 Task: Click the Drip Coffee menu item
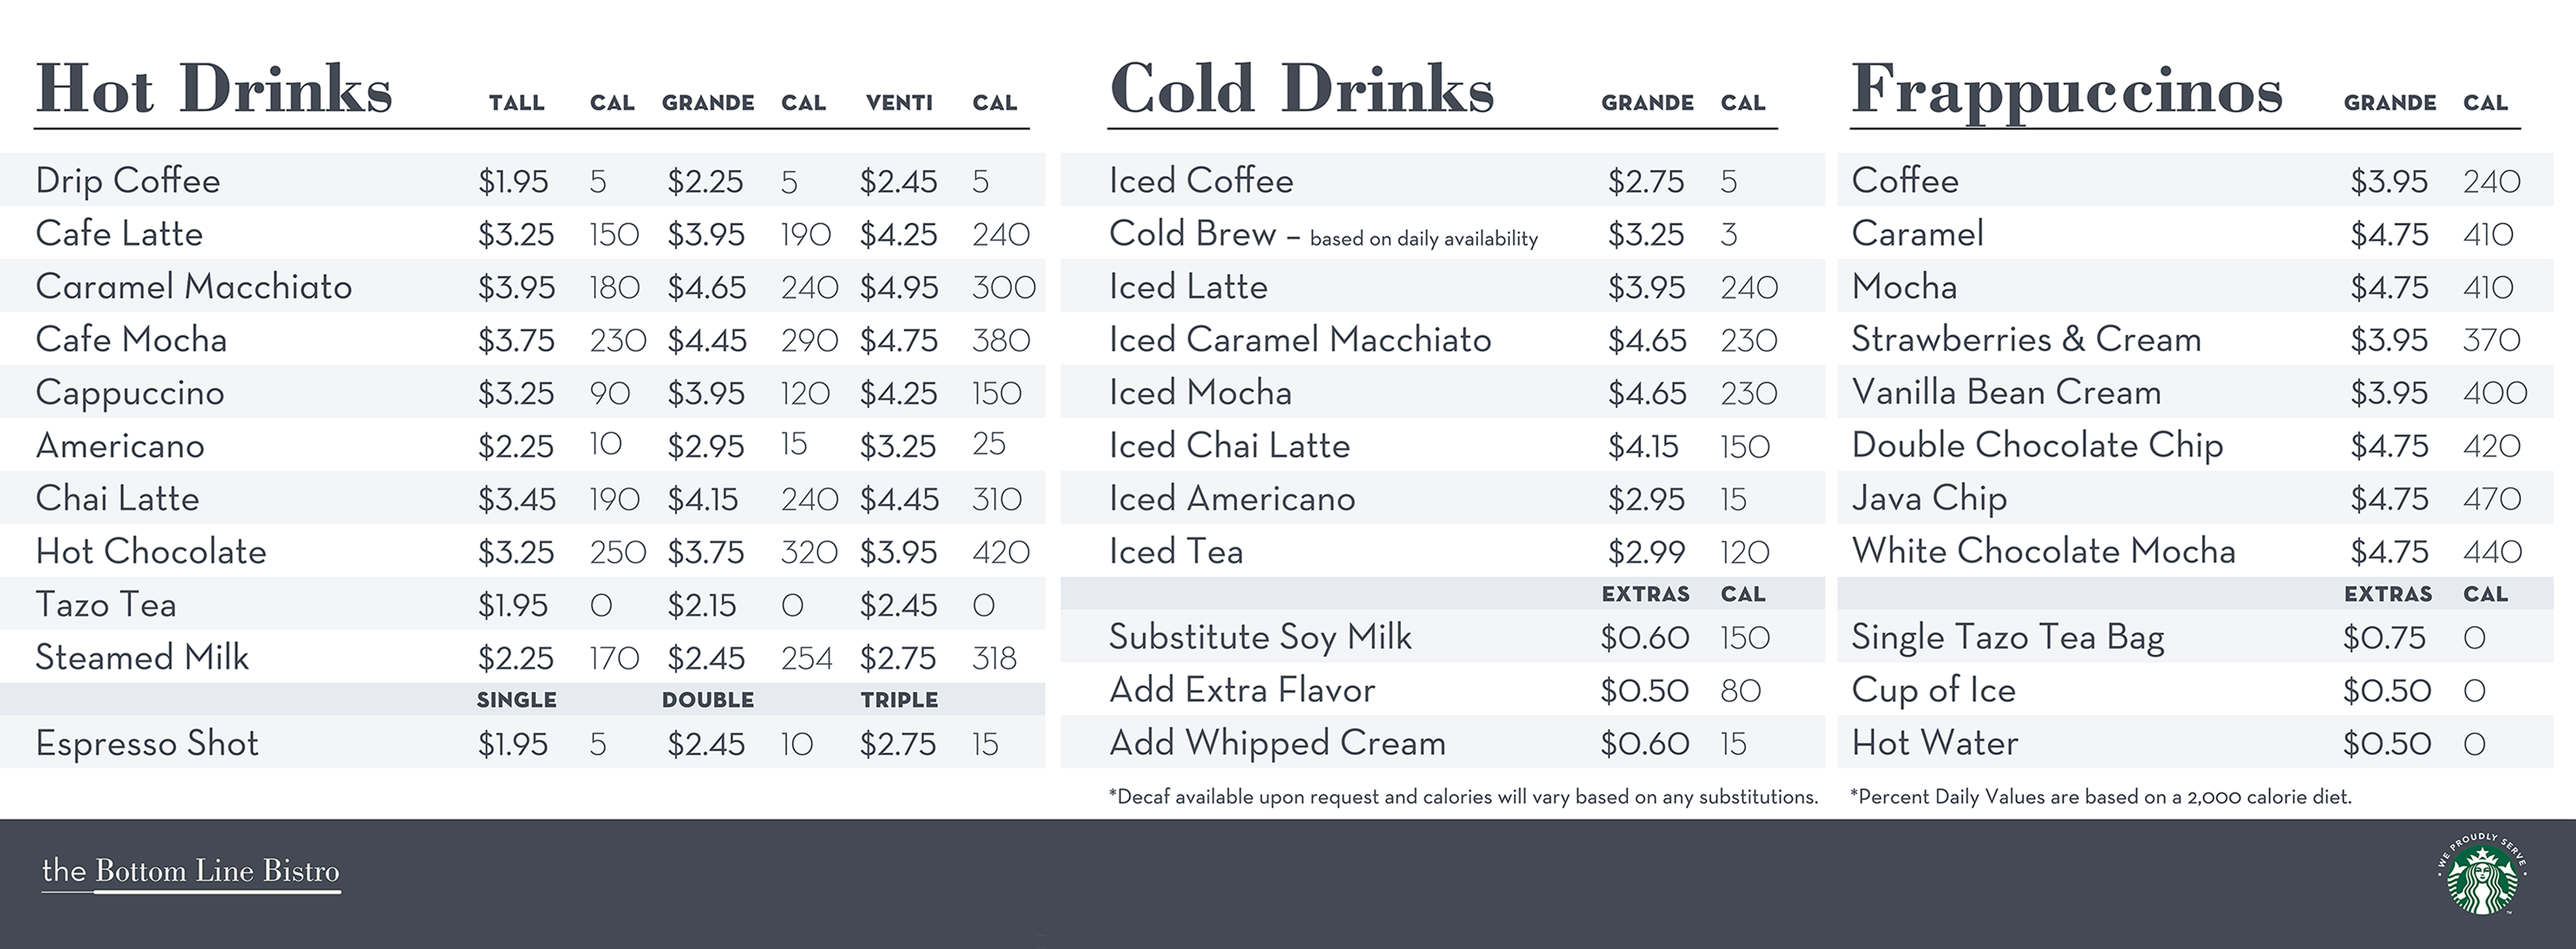128,181
